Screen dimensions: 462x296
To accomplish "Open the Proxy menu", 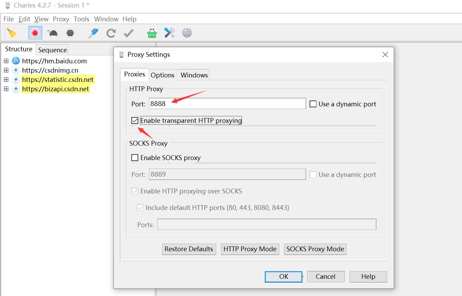I will tap(61, 19).
